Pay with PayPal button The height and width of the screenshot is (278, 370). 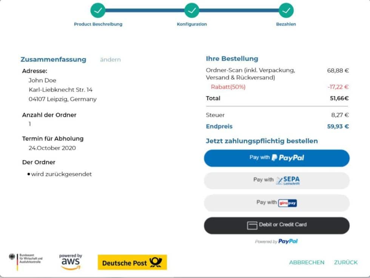click(277, 158)
